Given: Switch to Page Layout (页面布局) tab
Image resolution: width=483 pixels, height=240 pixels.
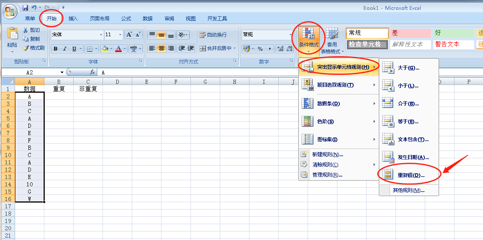Looking at the screenshot, I should tap(100, 18).
